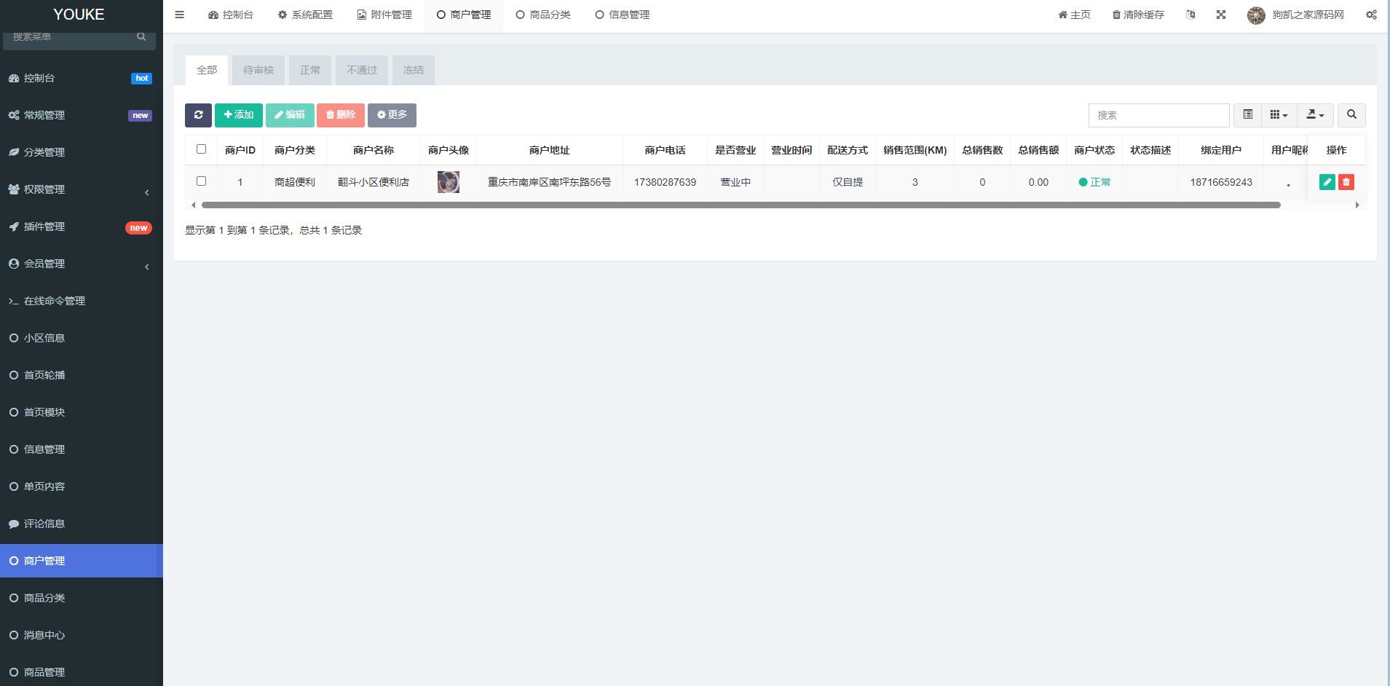Click the green row edit pencil icon
This screenshot has width=1390, height=686.
point(1327,182)
